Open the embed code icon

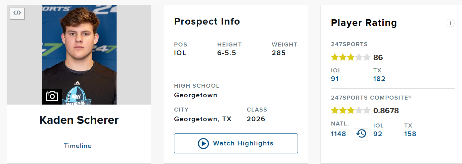tap(17, 13)
